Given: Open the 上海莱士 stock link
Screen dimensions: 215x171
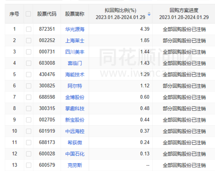Looking at the screenshot, I should coord(75,41).
